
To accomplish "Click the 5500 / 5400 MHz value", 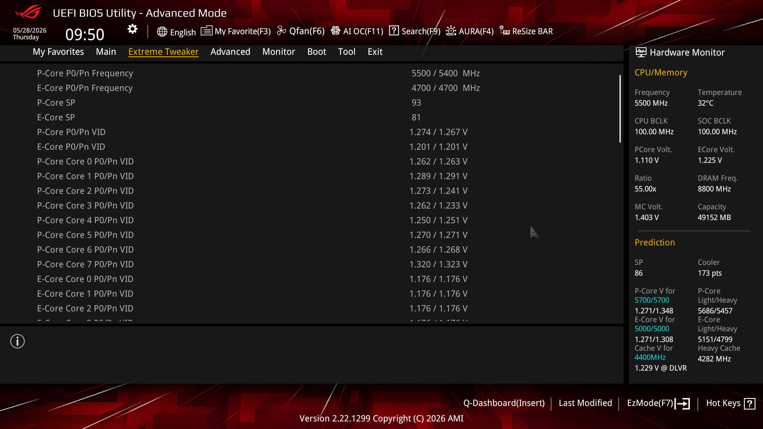I will click(x=446, y=73).
